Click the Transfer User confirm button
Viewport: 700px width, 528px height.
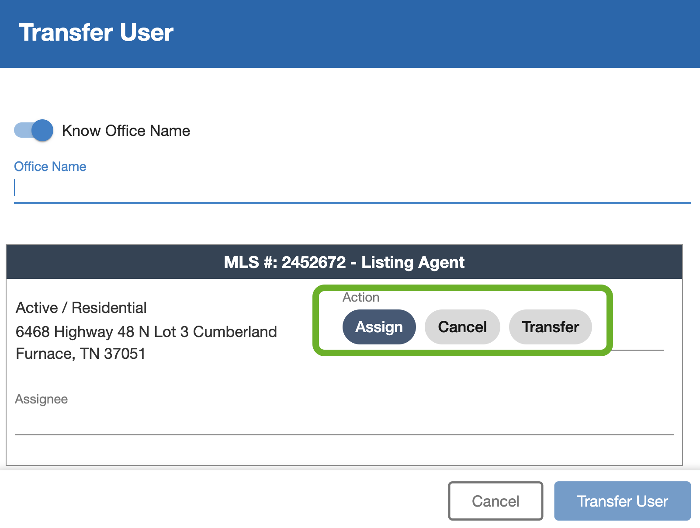coord(622,501)
